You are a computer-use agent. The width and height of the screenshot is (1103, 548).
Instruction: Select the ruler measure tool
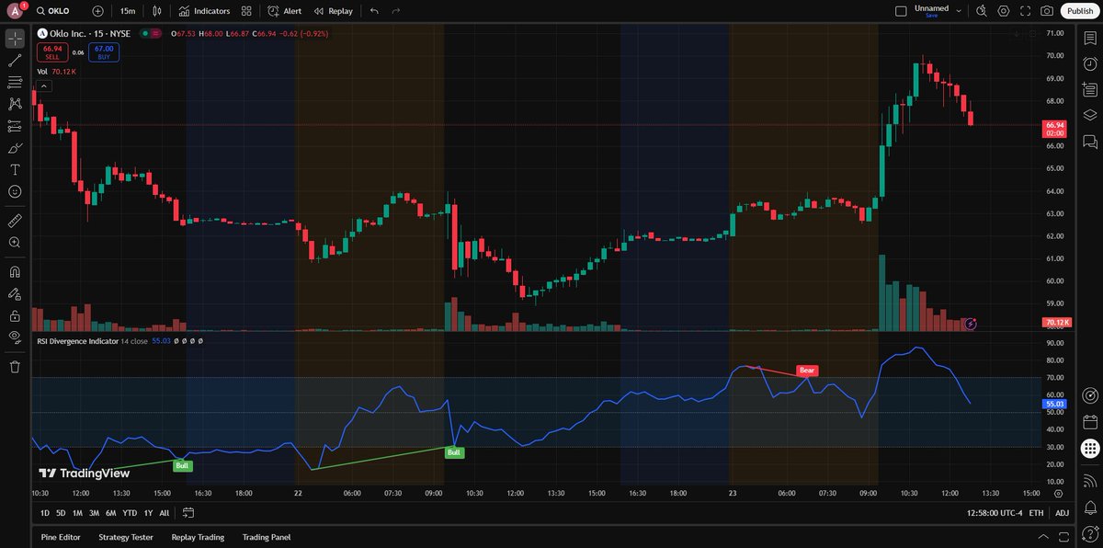(15, 221)
